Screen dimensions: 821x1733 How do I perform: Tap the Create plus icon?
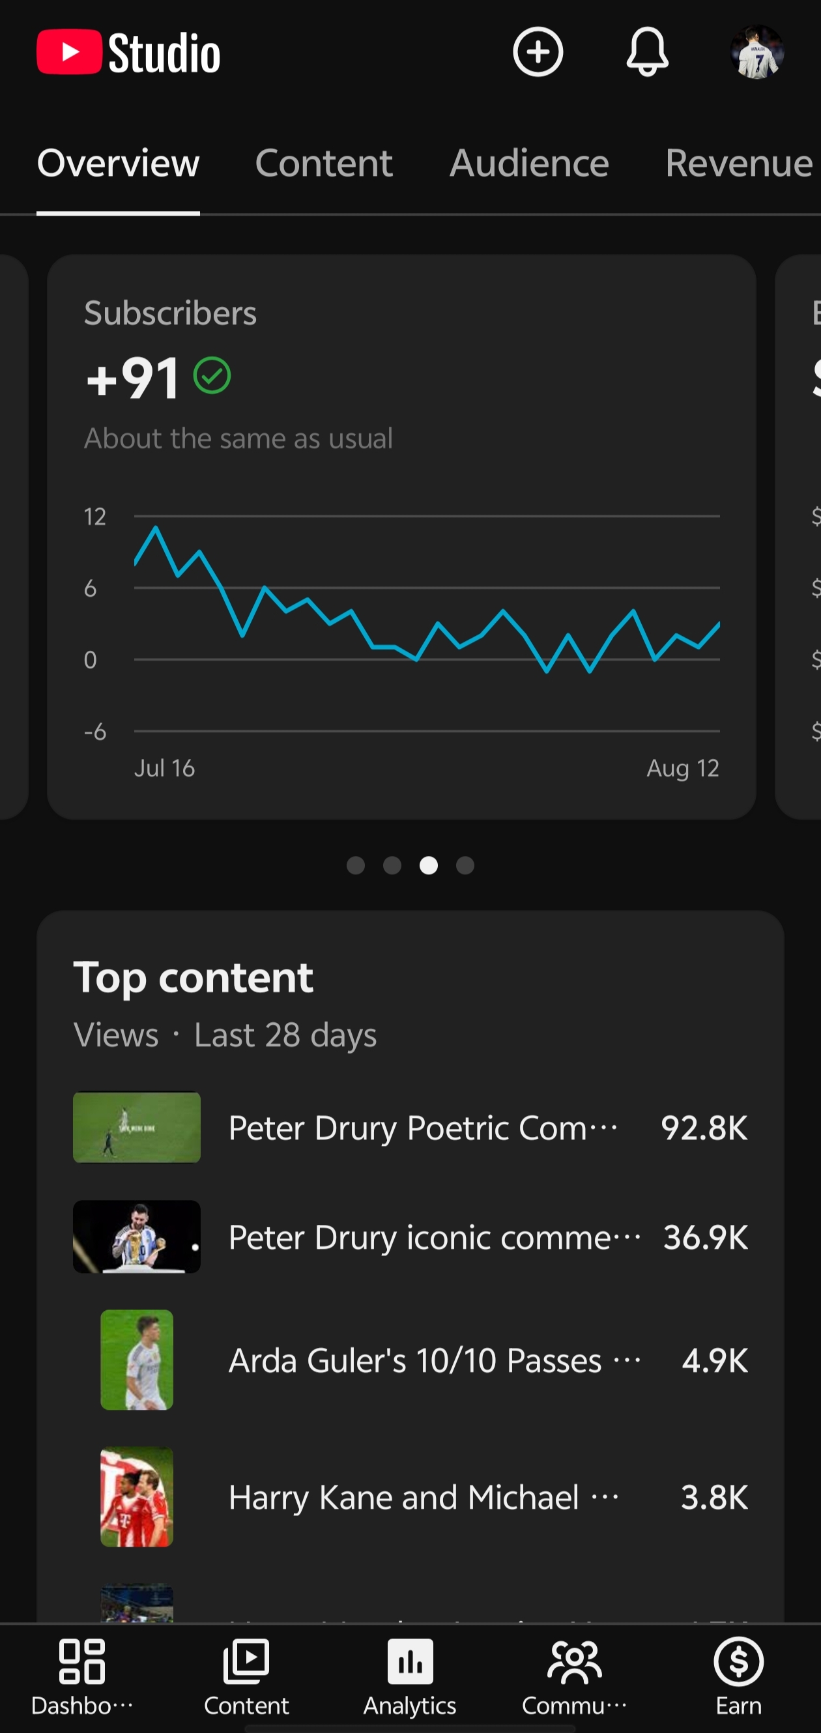(x=538, y=52)
